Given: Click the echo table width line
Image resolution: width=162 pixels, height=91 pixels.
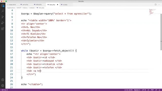Looking at the screenshot, I should (x=46, y=20).
